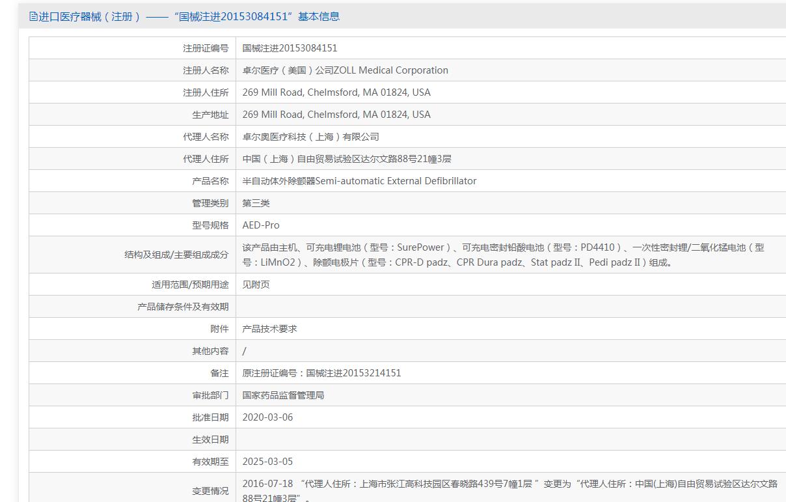Select the "审批部门" row label

(x=210, y=395)
